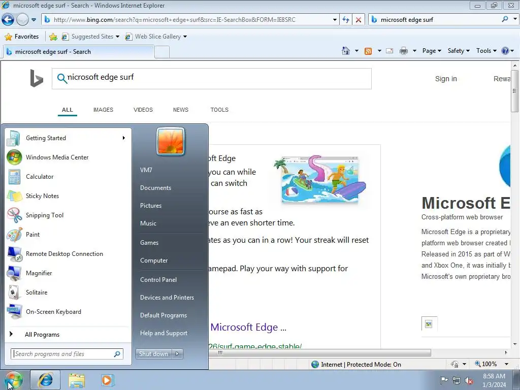Switch to the NEWS search tab
Image resolution: width=520 pixels, height=390 pixels.
pyautogui.click(x=180, y=110)
